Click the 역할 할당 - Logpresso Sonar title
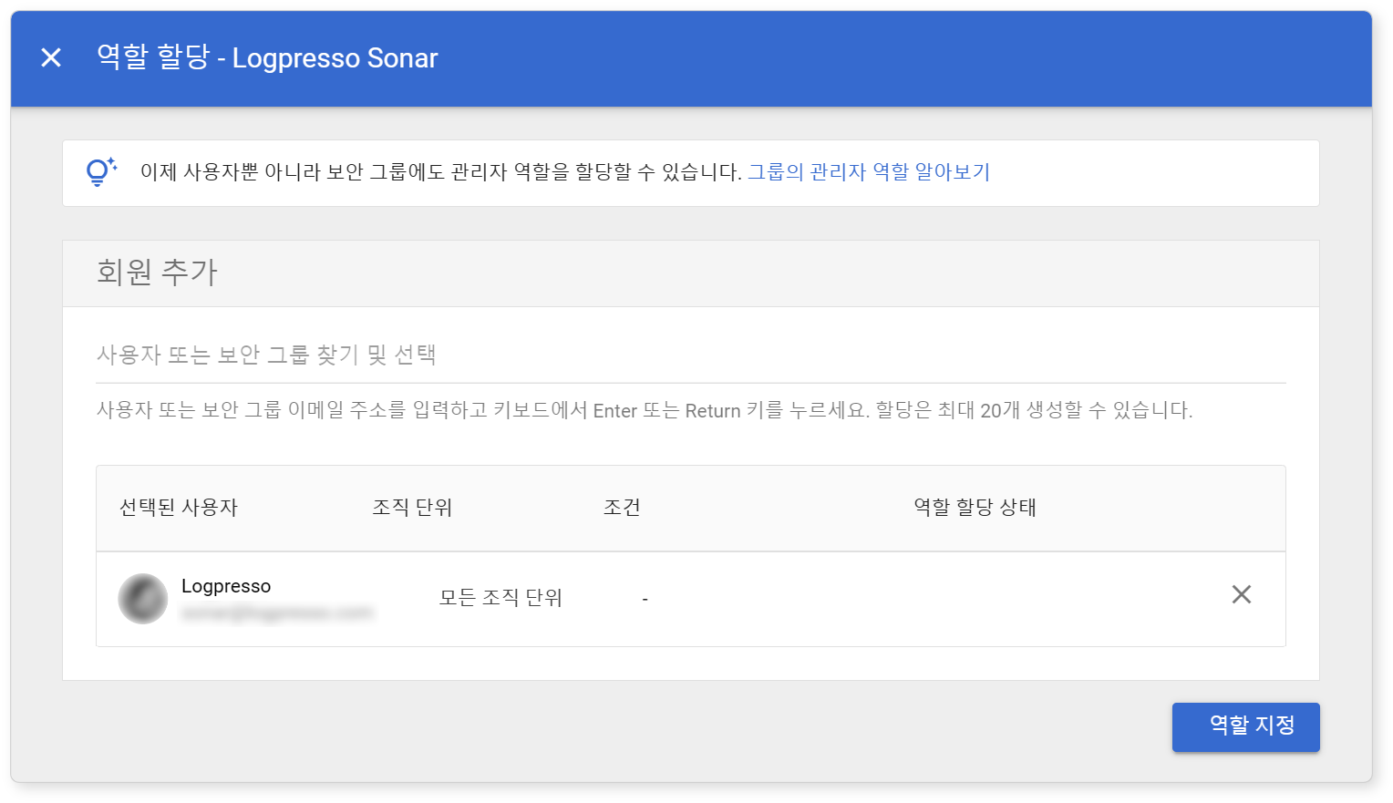 (267, 57)
